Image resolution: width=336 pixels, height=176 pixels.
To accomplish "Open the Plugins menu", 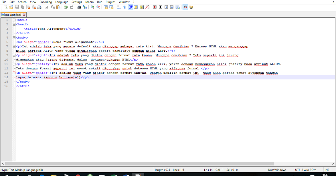I will pos(111,2).
